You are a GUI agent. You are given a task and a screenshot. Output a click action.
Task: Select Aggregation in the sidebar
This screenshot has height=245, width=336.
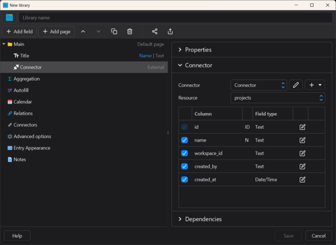coord(26,79)
